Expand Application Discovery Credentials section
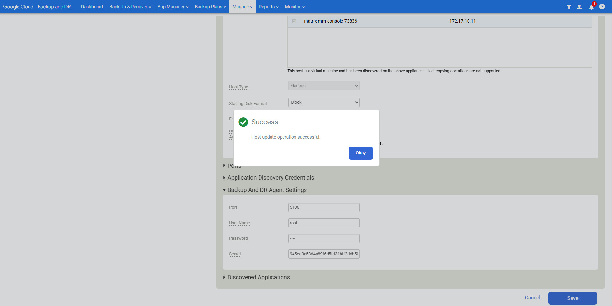 270,178
